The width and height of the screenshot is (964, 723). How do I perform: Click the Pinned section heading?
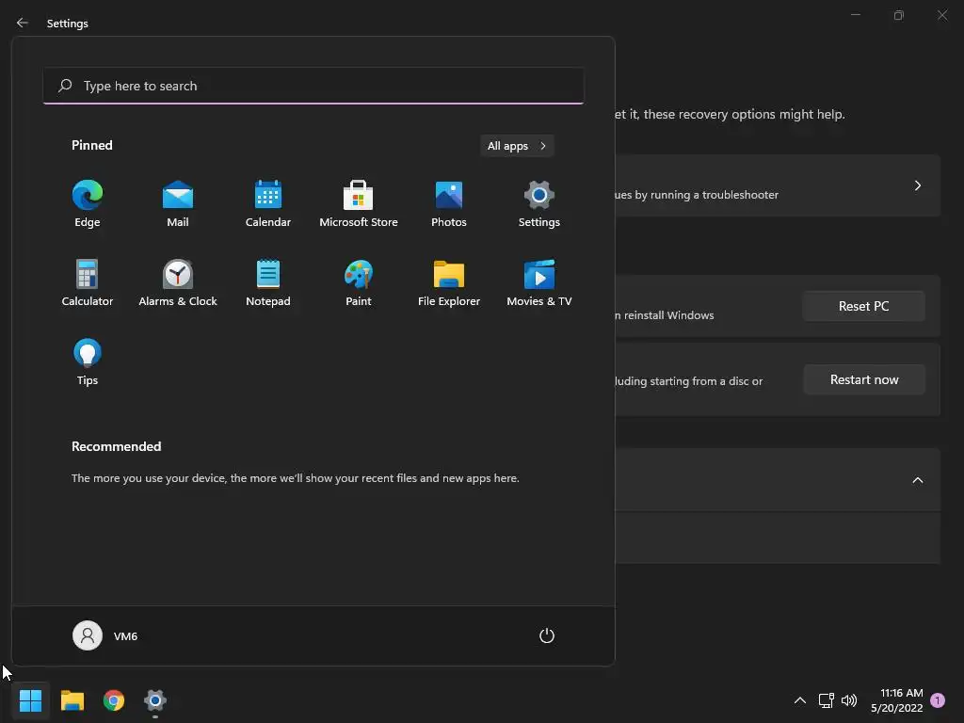(91, 145)
